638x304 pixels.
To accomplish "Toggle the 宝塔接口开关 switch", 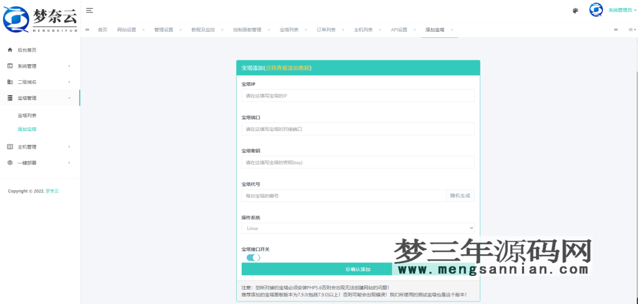I will pyautogui.click(x=253, y=257).
